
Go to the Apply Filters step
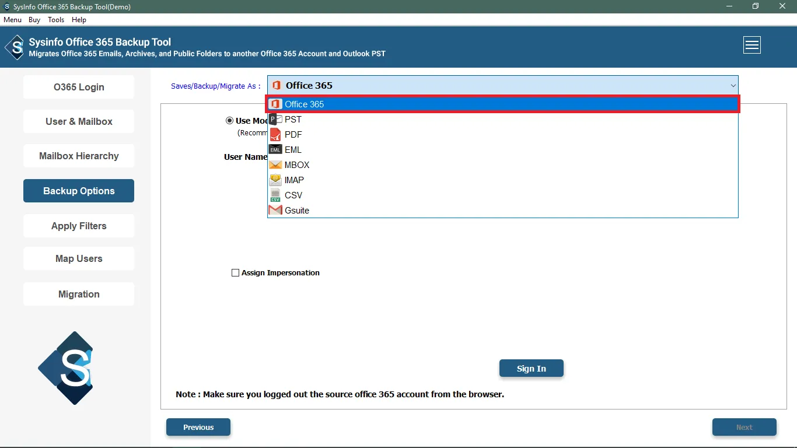pos(79,226)
